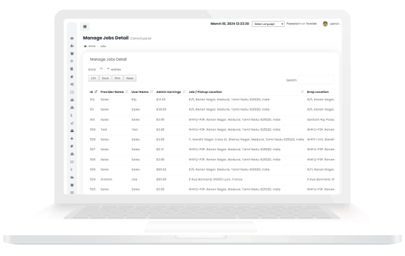This screenshot has height=256, width=405.
Task: Open the Select Language dropdown
Action: pyautogui.click(x=268, y=24)
